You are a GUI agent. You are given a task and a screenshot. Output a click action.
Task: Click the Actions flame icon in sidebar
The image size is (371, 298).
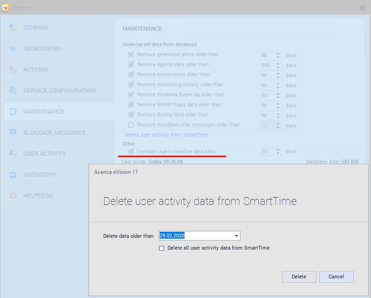13,70
